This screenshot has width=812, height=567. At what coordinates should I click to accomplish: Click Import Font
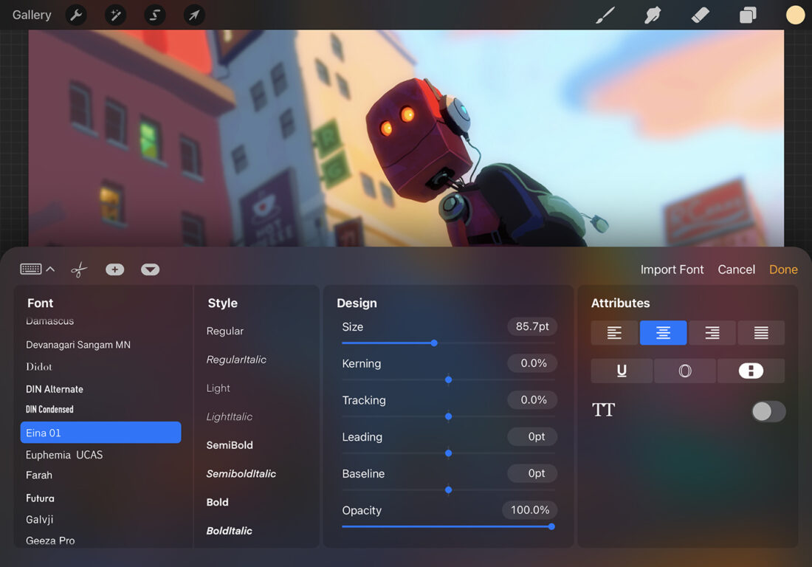[x=672, y=269]
